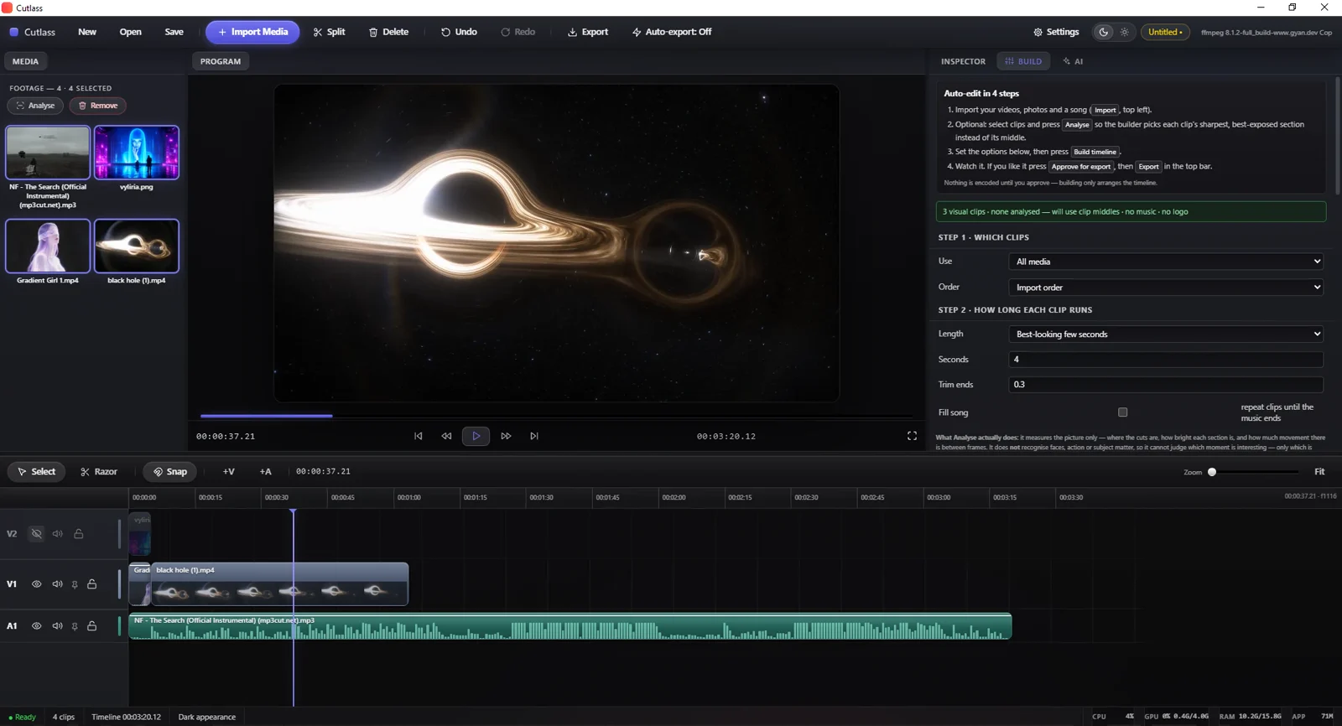
Task: Select NF - The Search mp3 thumbnail
Action: [x=48, y=153]
